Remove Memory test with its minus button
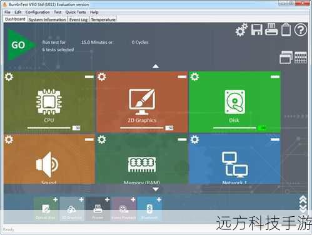Viewport: 312px width, 235px height. [x=182, y=140]
